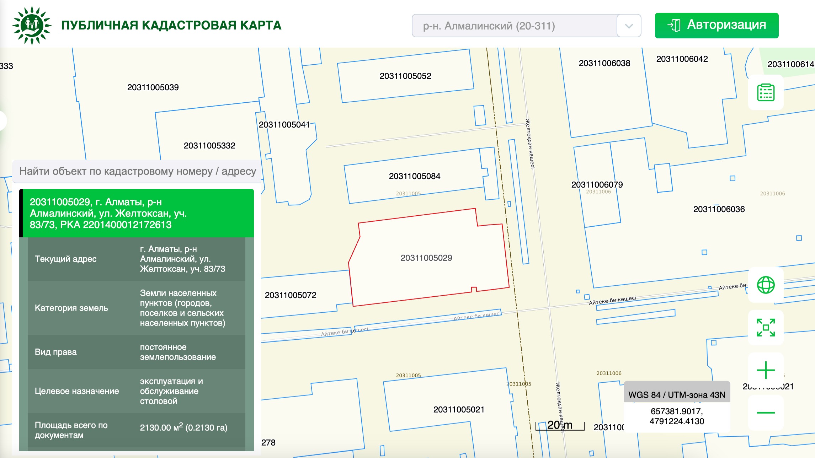Zoom out with the minus icon

[766, 413]
